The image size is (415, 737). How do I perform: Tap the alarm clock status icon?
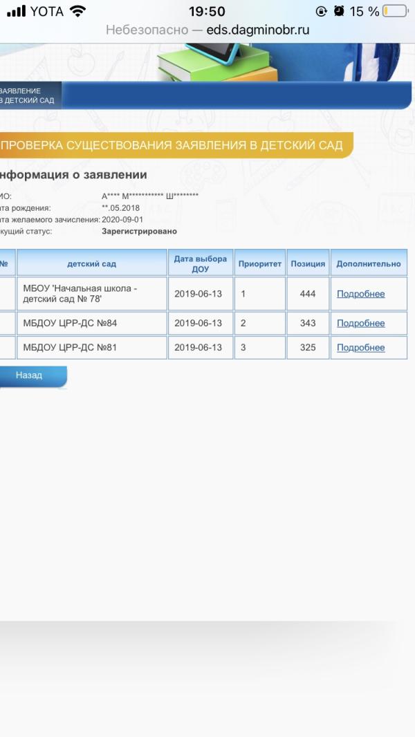[339, 11]
